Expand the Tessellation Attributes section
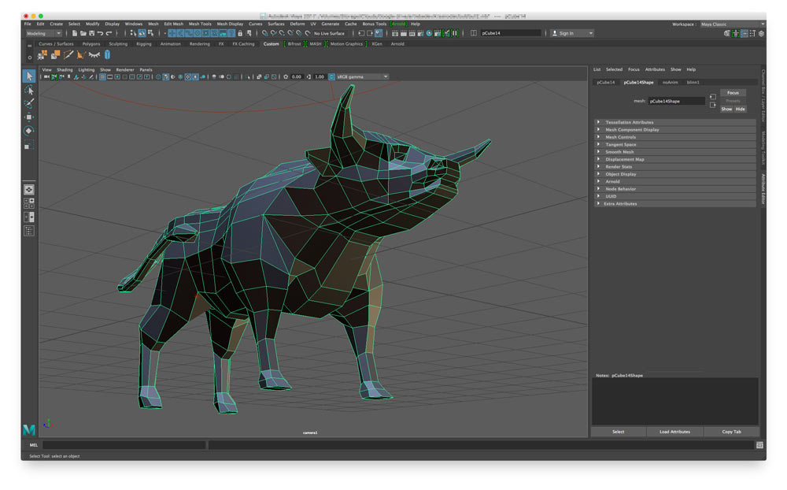The height and width of the screenshot is (490, 787). [x=630, y=122]
